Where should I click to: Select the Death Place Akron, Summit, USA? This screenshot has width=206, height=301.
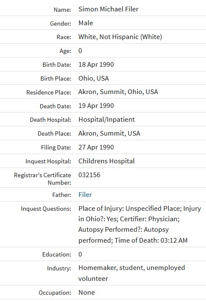coord(109,133)
